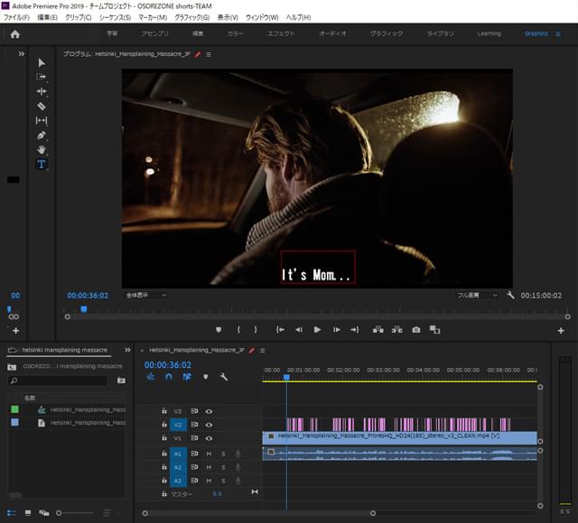Mute audio track A1
This screenshot has height=523, width=578.
coord(209,454)
